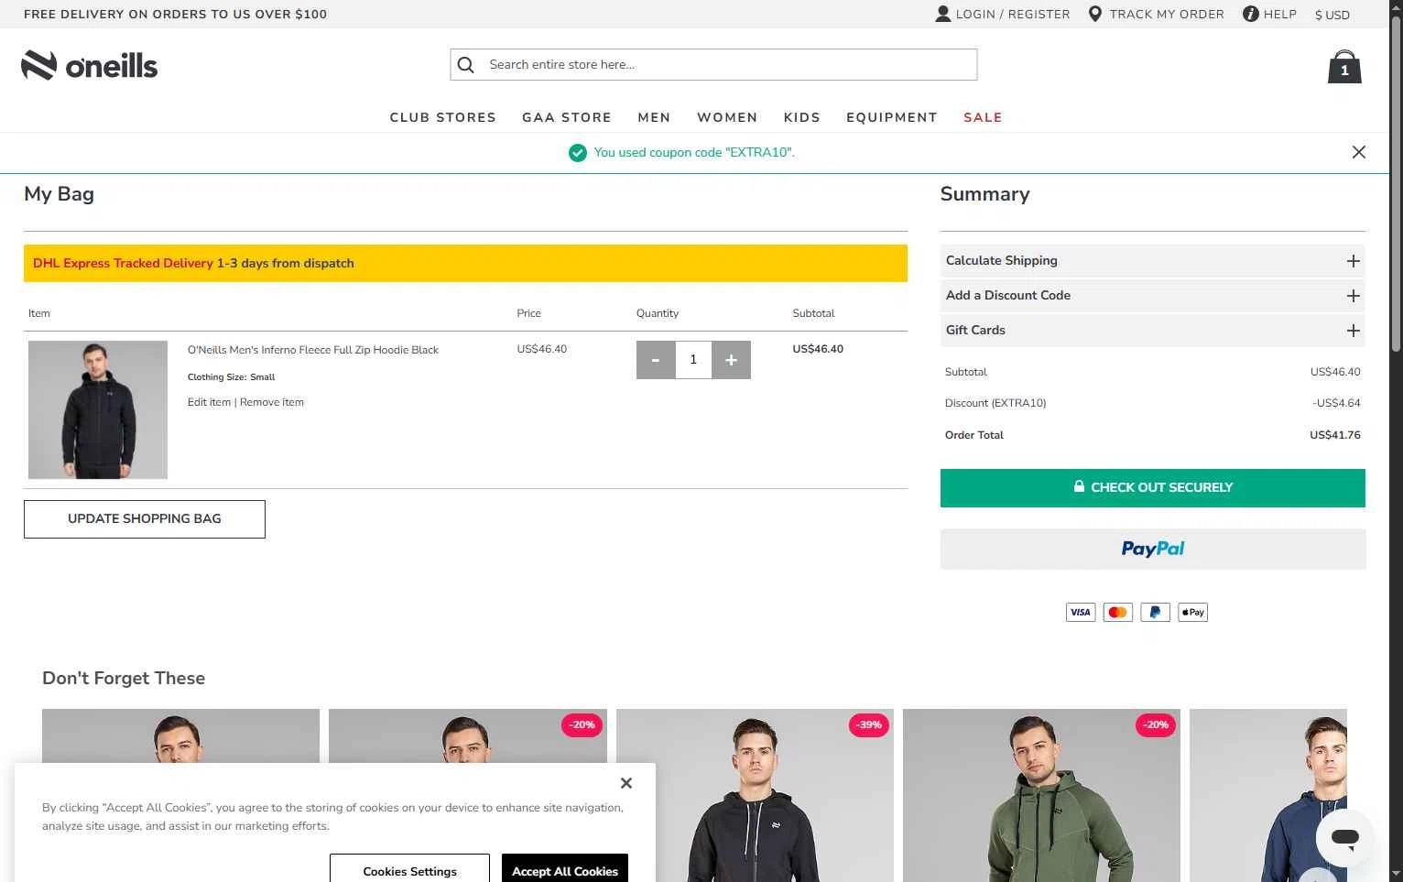Click the free delivery announcement text
Screen dimensions: 1403x882
[175, 14]
